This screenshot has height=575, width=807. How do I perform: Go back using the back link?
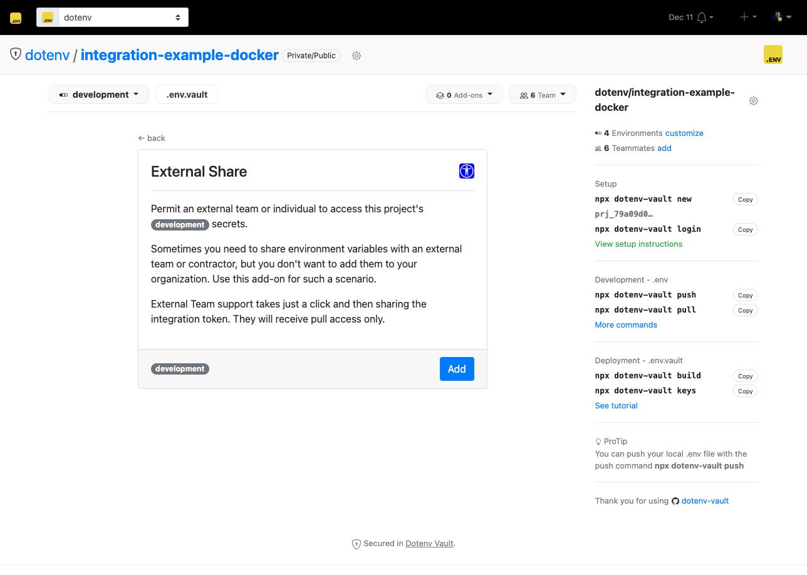152,138
